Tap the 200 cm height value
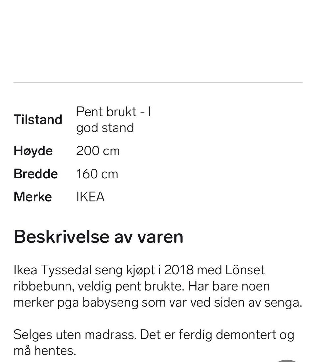 coord(98,151)
